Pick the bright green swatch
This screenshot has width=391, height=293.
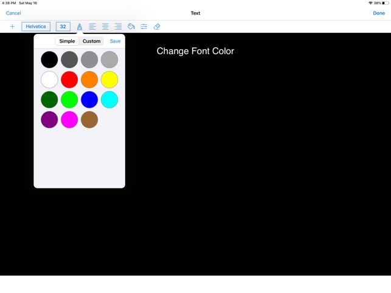coord(69,100)
